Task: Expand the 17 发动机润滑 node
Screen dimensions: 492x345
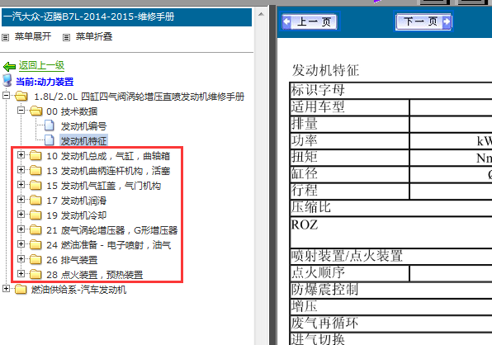Action: coord(21,200)
